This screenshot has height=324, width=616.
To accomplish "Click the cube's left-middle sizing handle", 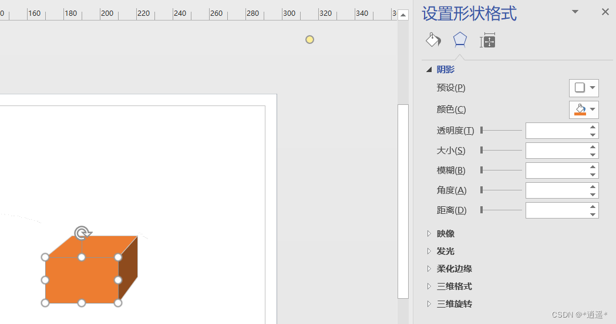I will point(45,280).
